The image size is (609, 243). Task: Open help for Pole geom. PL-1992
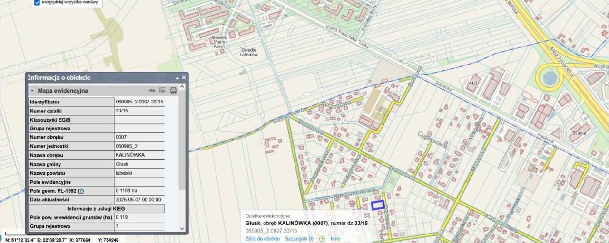[81, 191]
